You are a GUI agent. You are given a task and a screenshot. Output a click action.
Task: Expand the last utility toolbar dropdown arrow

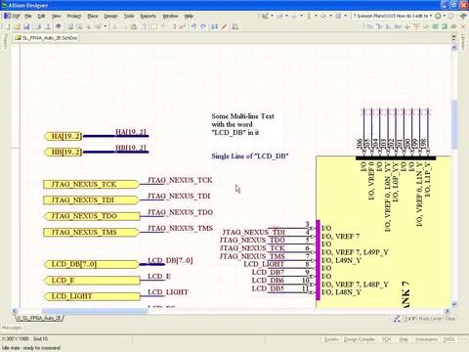click(x=346, y=16)
